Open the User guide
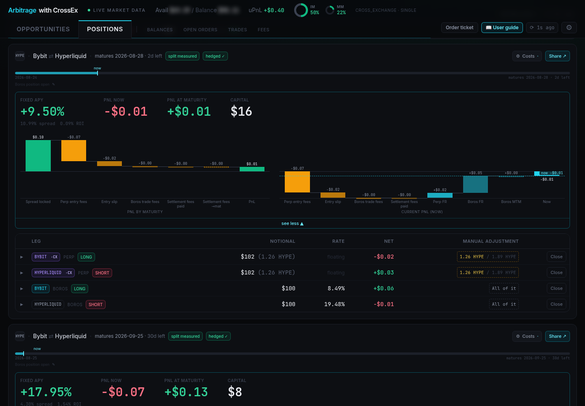The image size is (585, 406). (x=502, y=28)
